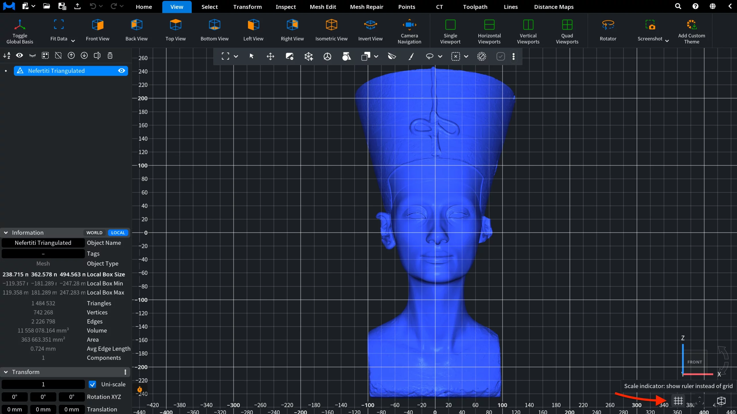The width and height of the screenshot is (737, 414).
Task: Open the search magnifier in top bar
Action: coord(678,6)
